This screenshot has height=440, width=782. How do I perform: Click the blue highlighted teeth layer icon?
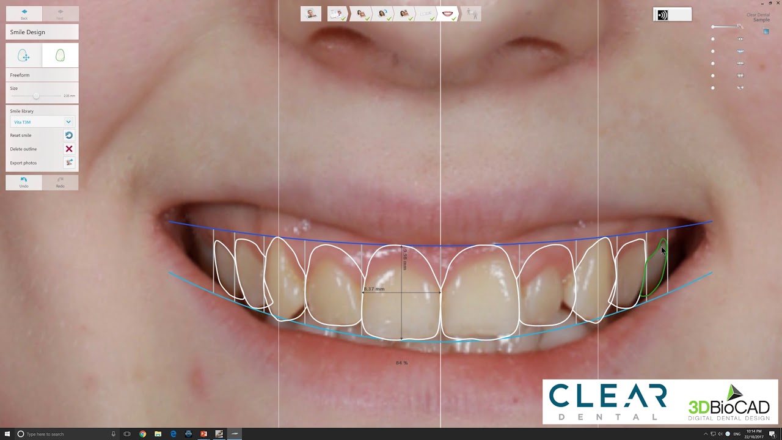pyautogui.click(x=740, y=51)
